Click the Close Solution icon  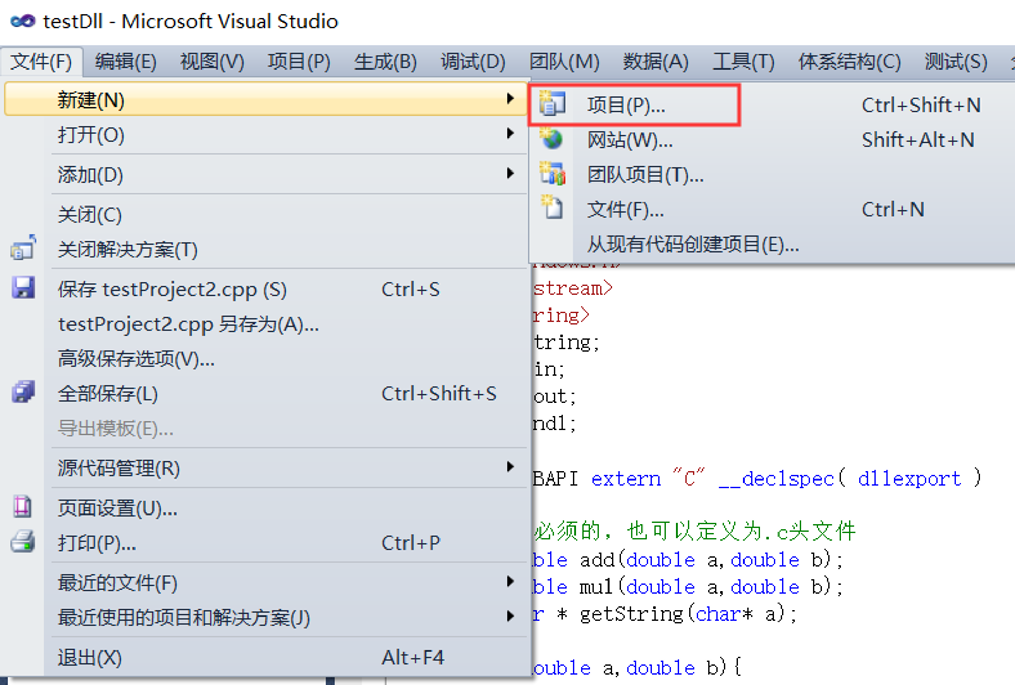coord(23,248)
